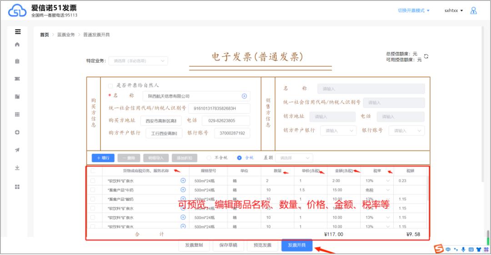Click the microphone voice input icon
Image resolution: width=491 pixels, height=255 pixels.
pos(463,250)
